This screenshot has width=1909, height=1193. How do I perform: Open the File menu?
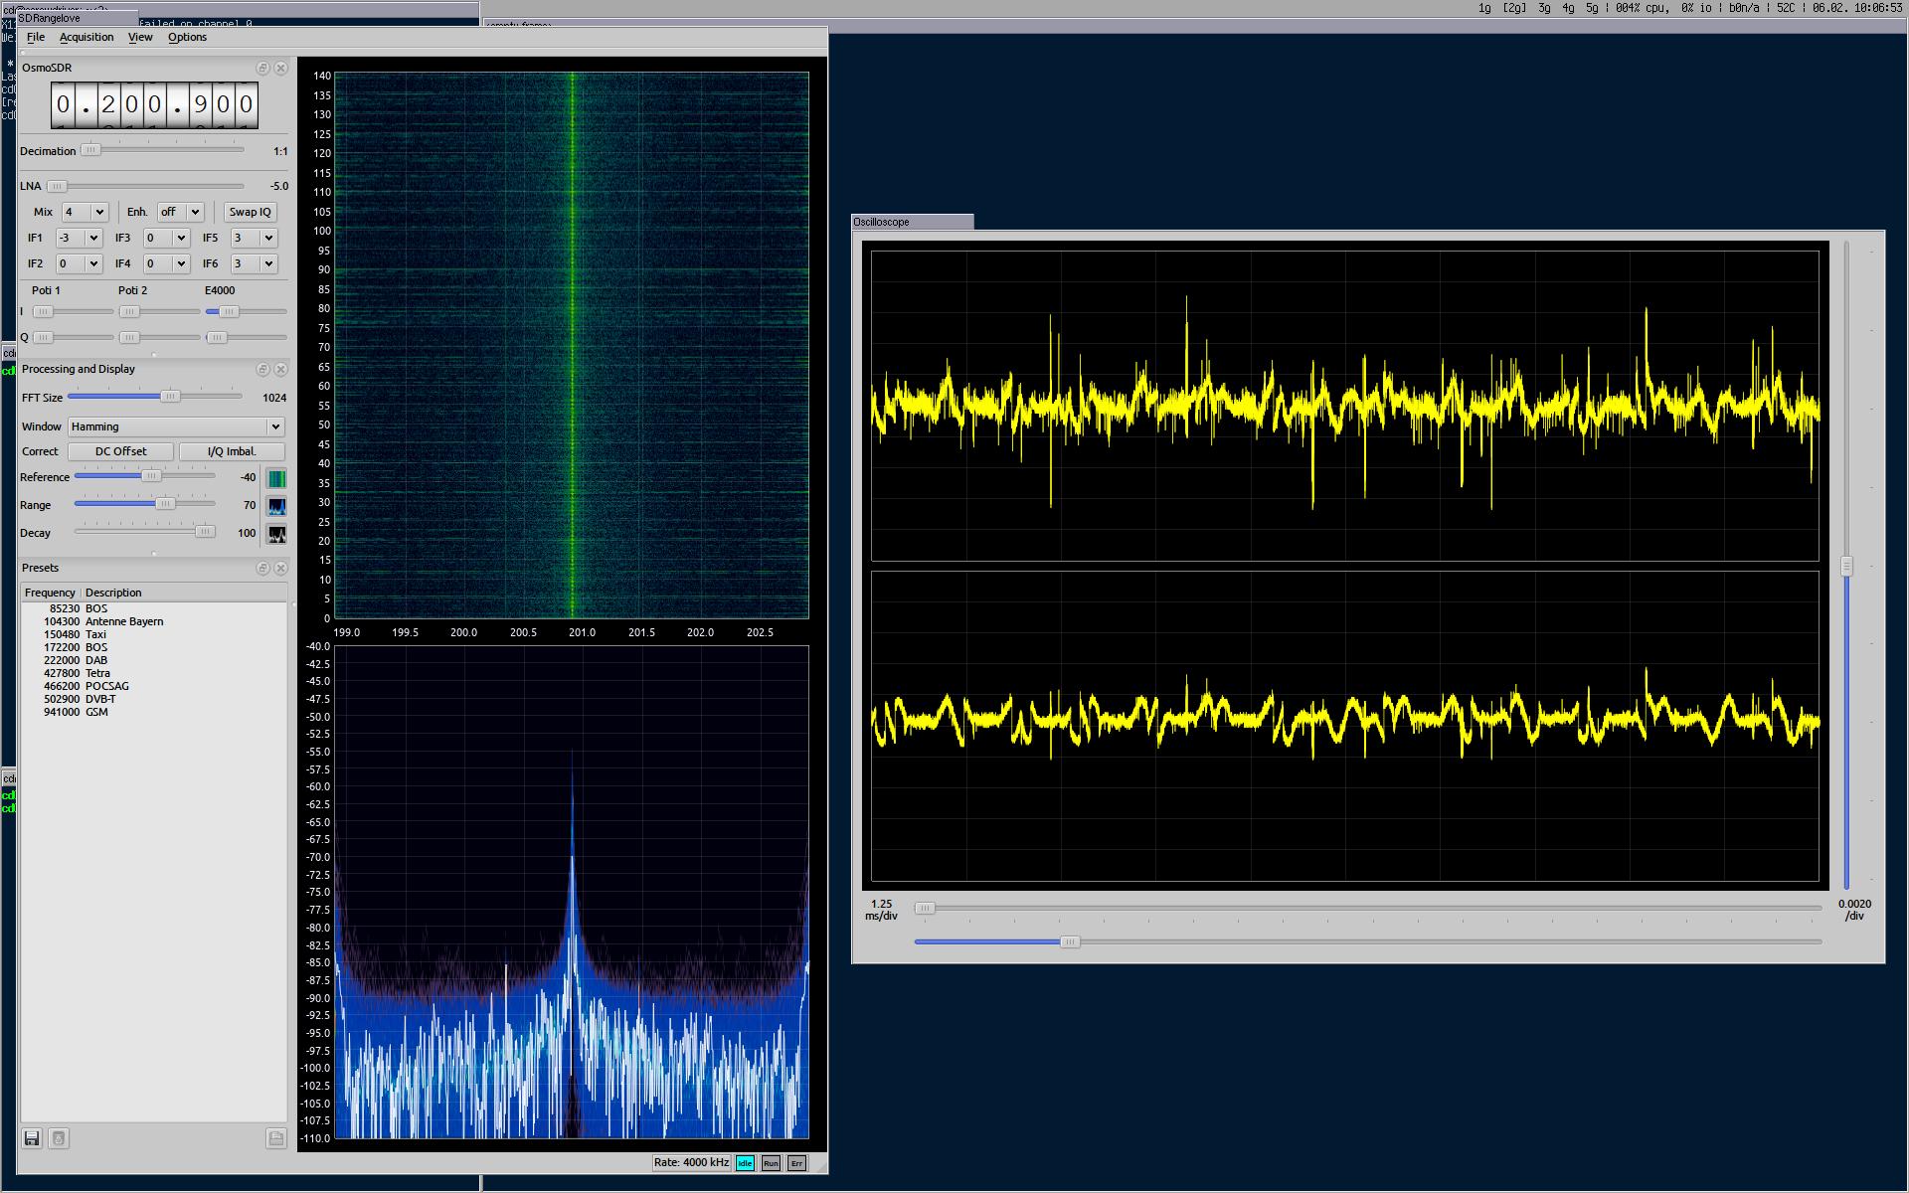(36, 37)
